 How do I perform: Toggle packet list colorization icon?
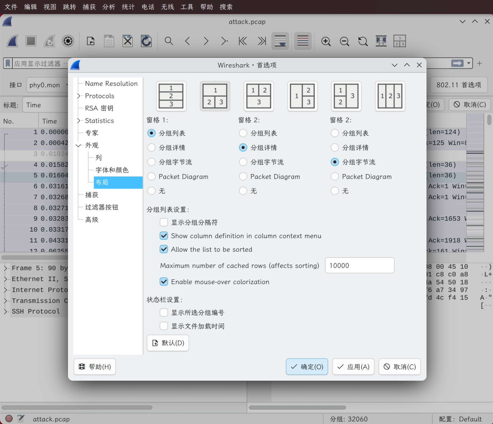pos(303,41)
